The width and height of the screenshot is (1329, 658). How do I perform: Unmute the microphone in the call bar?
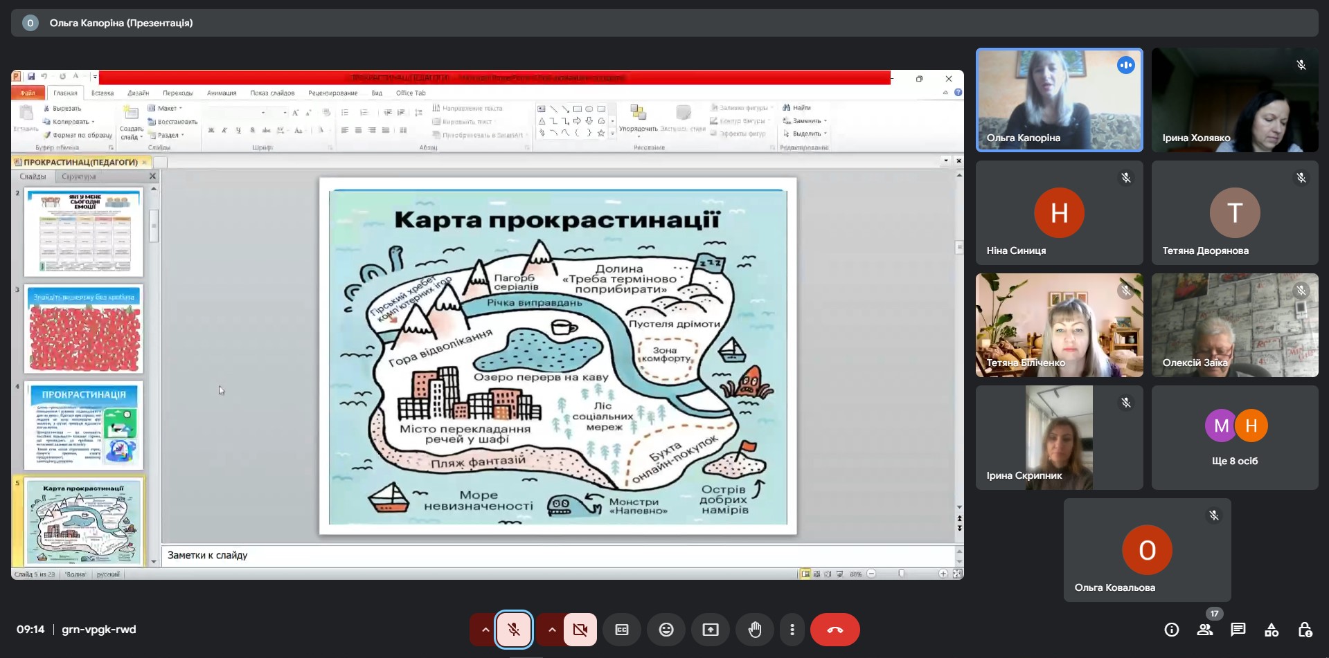(513, 630)
